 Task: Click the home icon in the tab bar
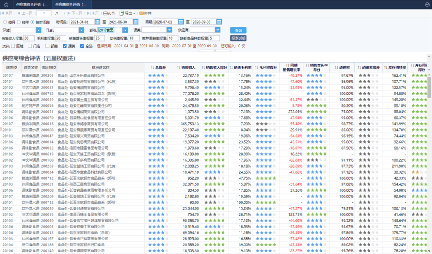6,4
